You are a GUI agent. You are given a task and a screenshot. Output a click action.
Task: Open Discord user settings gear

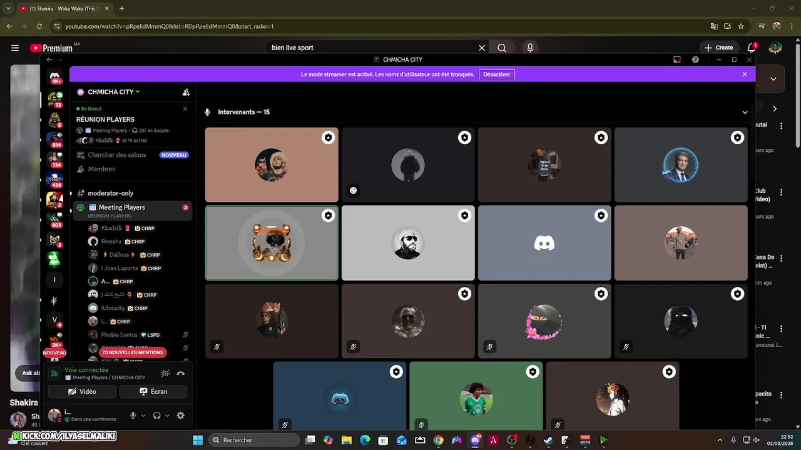click(180, 416)
